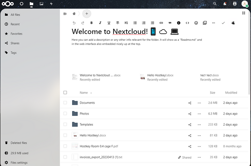This screenshot has width=251, height=166.
Task: Open the new file plus menu
Action: [87, 14]
